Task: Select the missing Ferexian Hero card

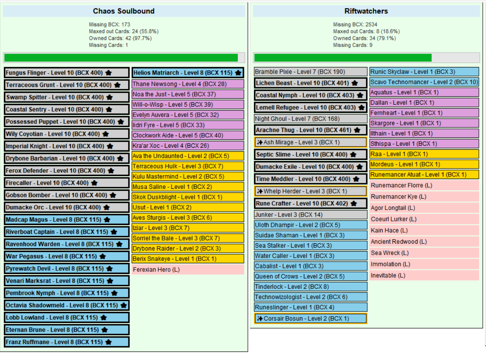Action: pyautogui.click(x=188, y=270)
